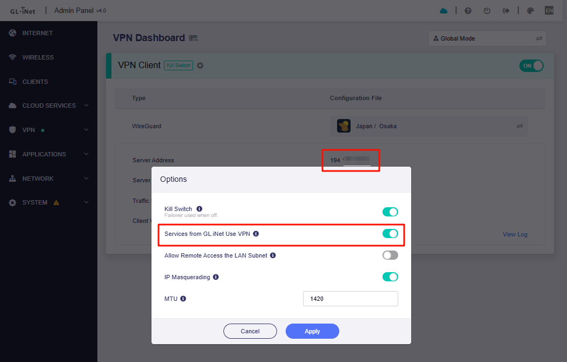Enable Allow Remote Access the LAN Subnet
567x362 pixels.
(390, 255)
